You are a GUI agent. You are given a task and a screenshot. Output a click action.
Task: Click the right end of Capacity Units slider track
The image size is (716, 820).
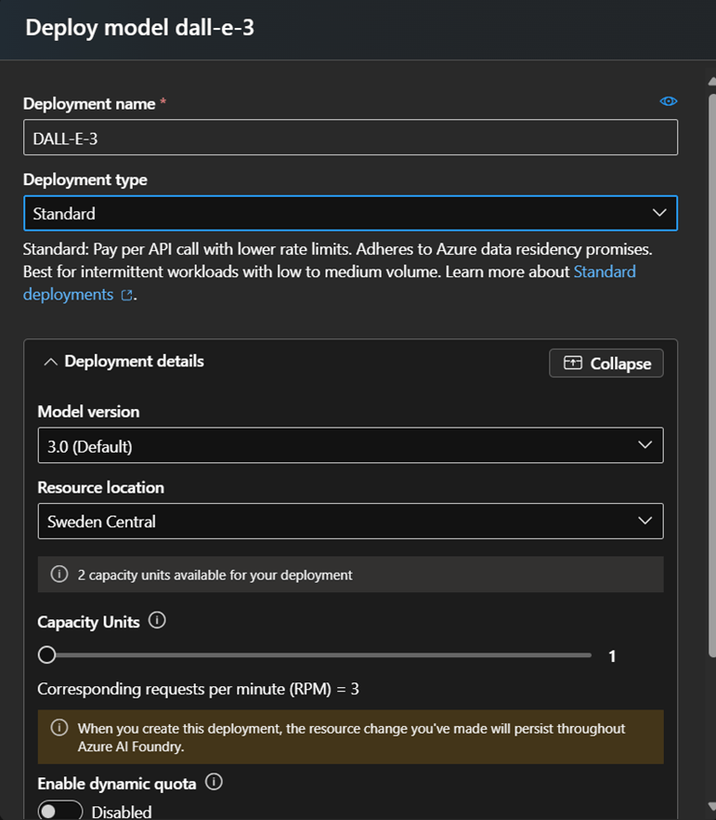pyautogui.click(x=587, y=655)
